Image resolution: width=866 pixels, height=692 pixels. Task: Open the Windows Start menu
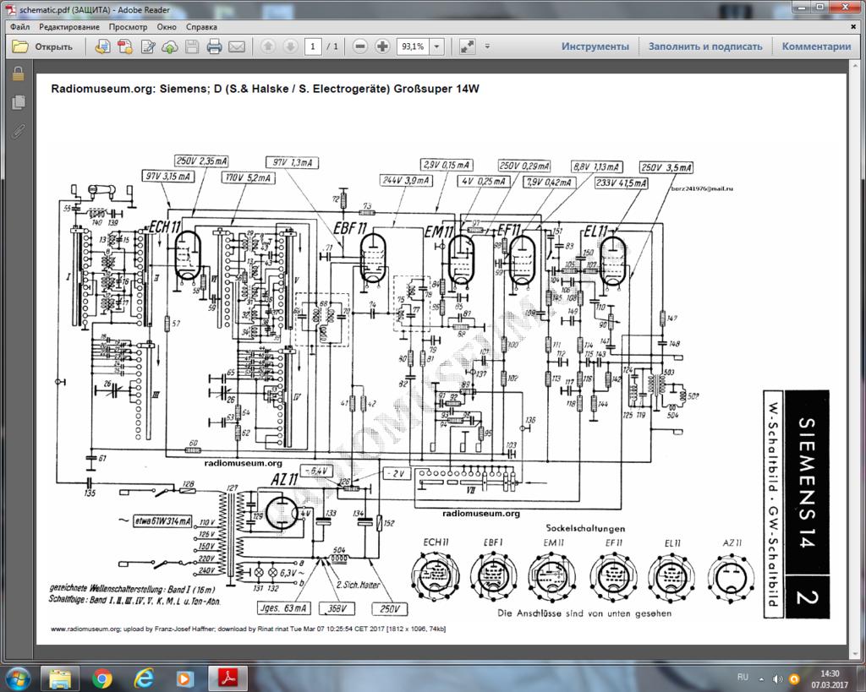[17, 678]
